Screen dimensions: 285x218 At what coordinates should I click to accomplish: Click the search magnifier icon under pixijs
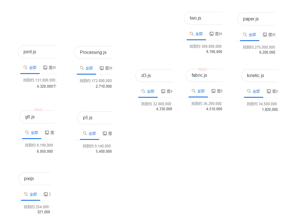26,194
